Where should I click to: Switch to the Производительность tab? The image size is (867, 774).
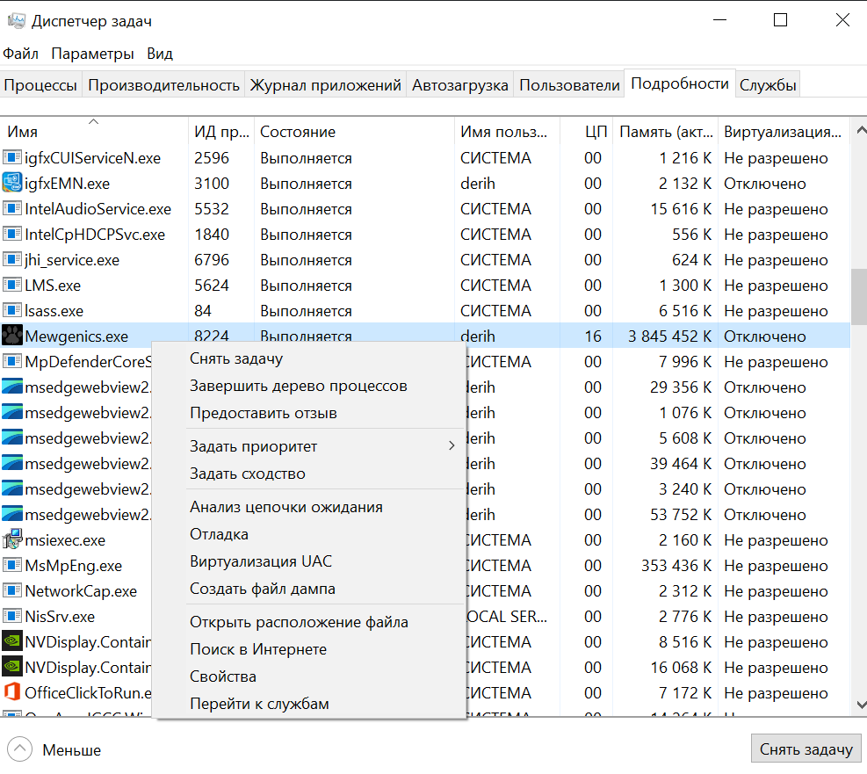click(163, 85)
